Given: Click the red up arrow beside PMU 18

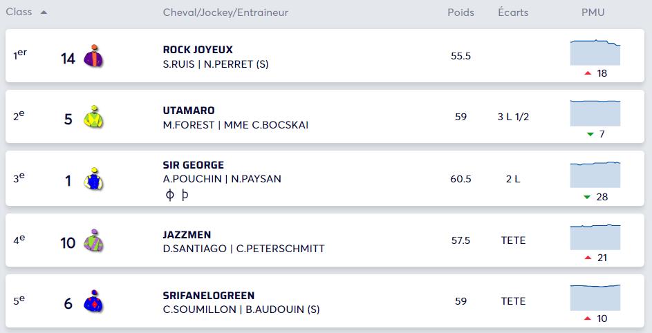Looking at the screenshot, I should point(588,73).
